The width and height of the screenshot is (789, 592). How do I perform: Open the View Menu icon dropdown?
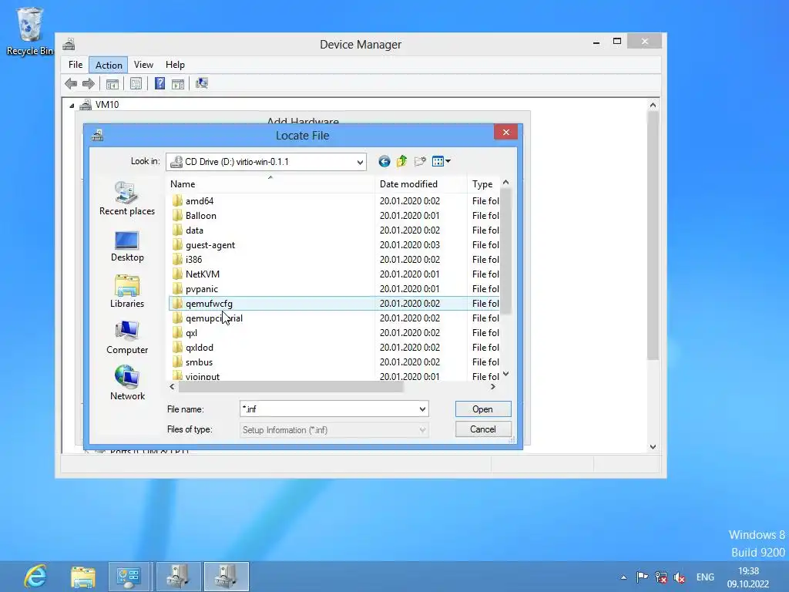point(442,162)
